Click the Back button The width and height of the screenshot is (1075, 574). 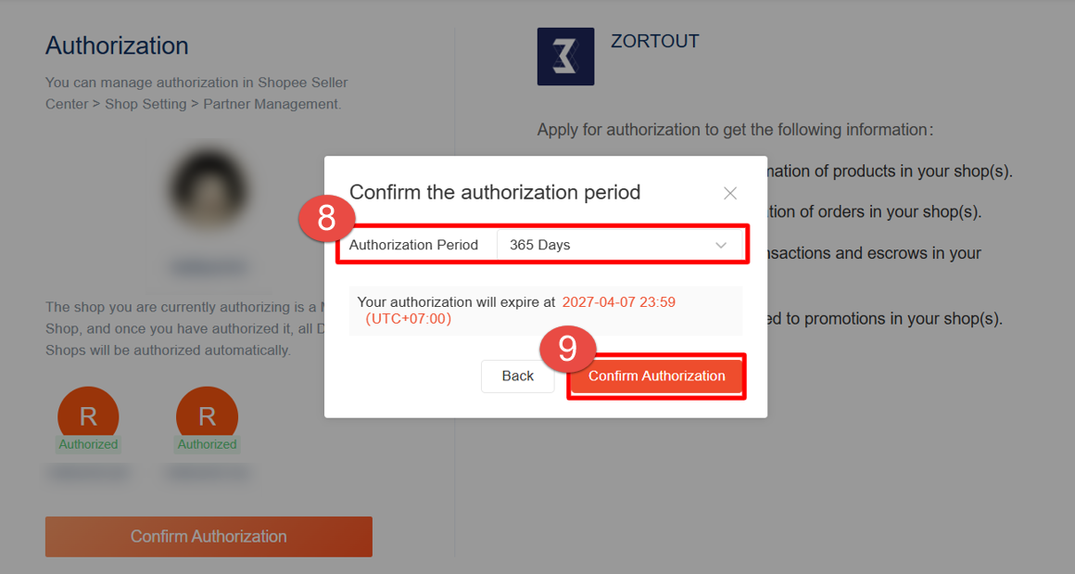517,376
